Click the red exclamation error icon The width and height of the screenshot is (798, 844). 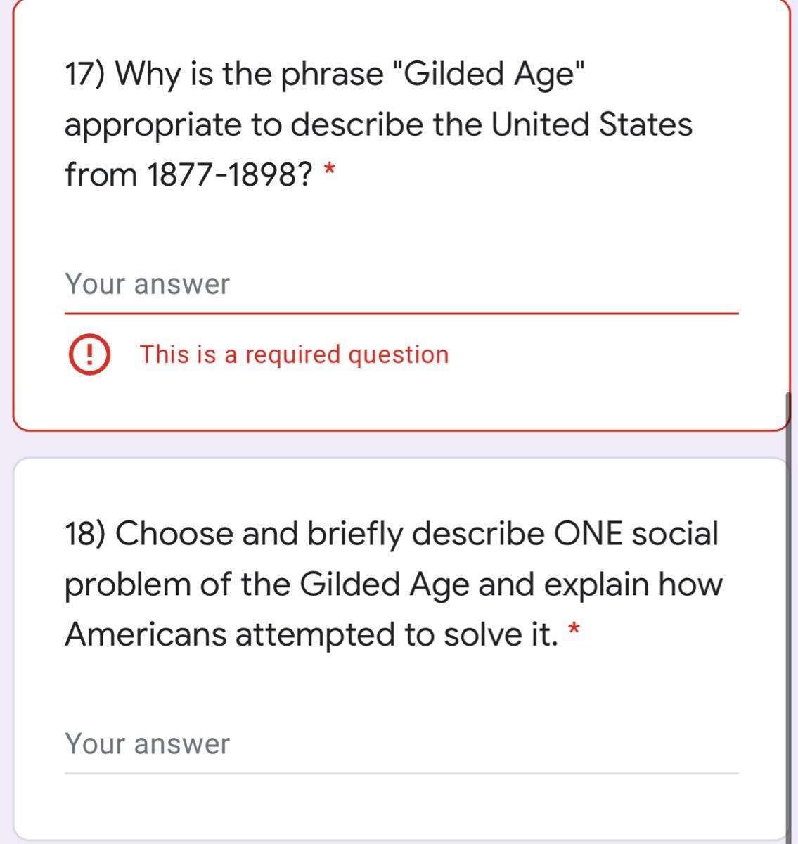(x=89, y=354)
